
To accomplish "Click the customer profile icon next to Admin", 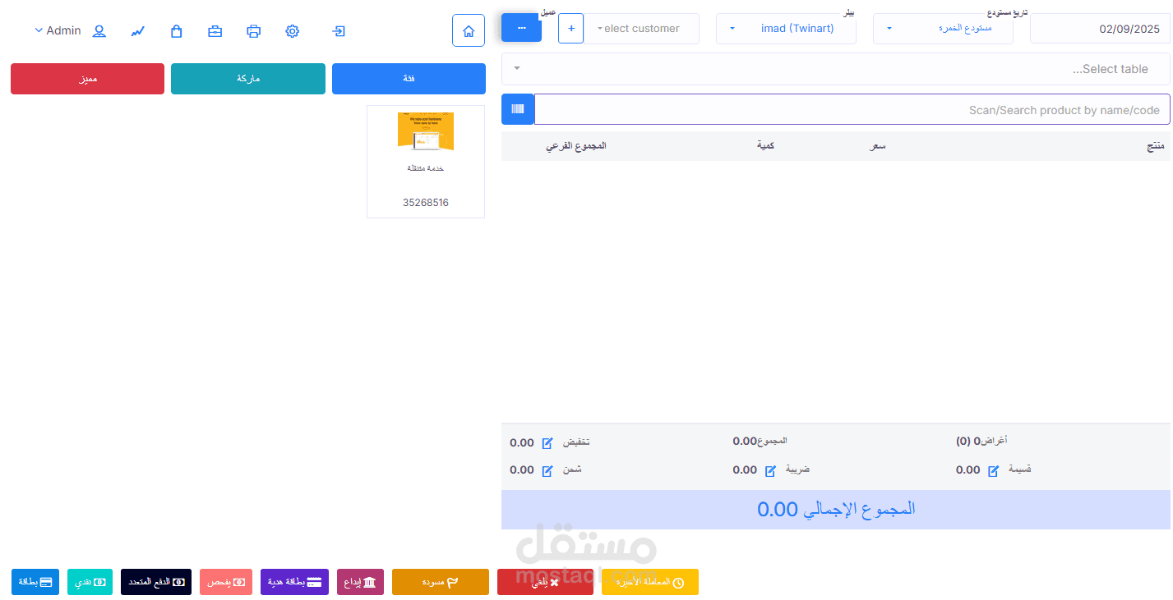I will point(99,31).
